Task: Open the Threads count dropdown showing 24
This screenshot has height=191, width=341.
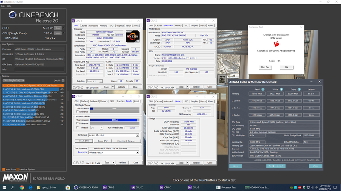Action: [96, 128]
